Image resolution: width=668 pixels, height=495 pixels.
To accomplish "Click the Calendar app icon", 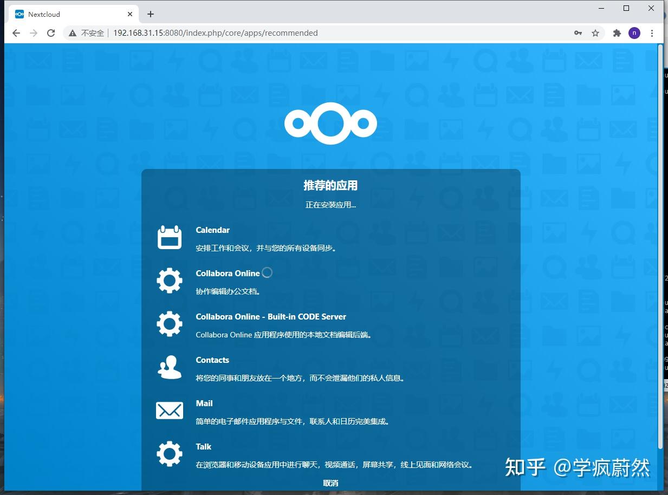I will coord(169,237).
